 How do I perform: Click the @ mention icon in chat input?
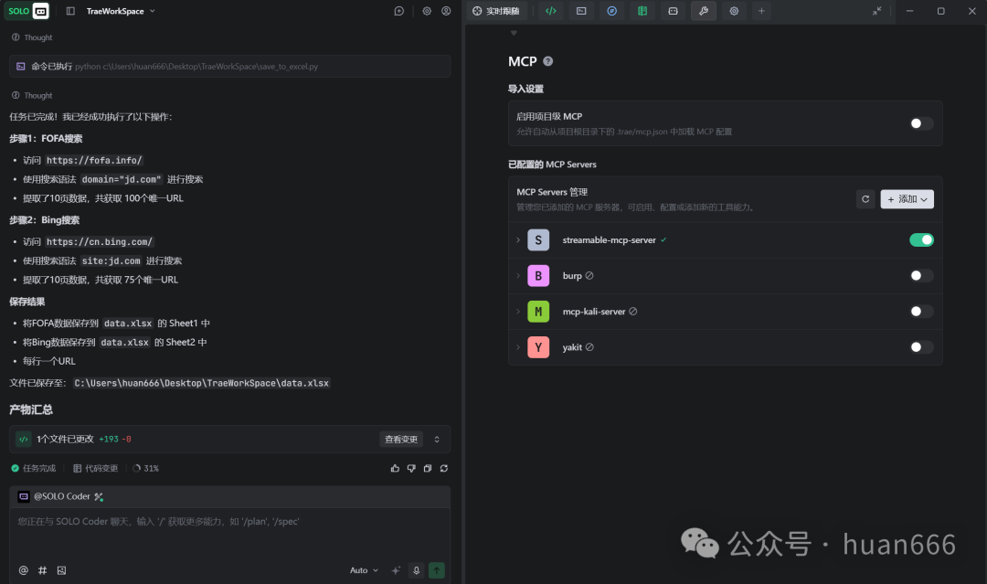click(24, 570)
